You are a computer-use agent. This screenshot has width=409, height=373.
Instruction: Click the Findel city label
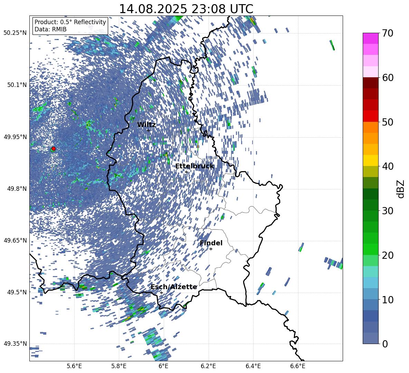pyautogui.click(x=211, y=243)
